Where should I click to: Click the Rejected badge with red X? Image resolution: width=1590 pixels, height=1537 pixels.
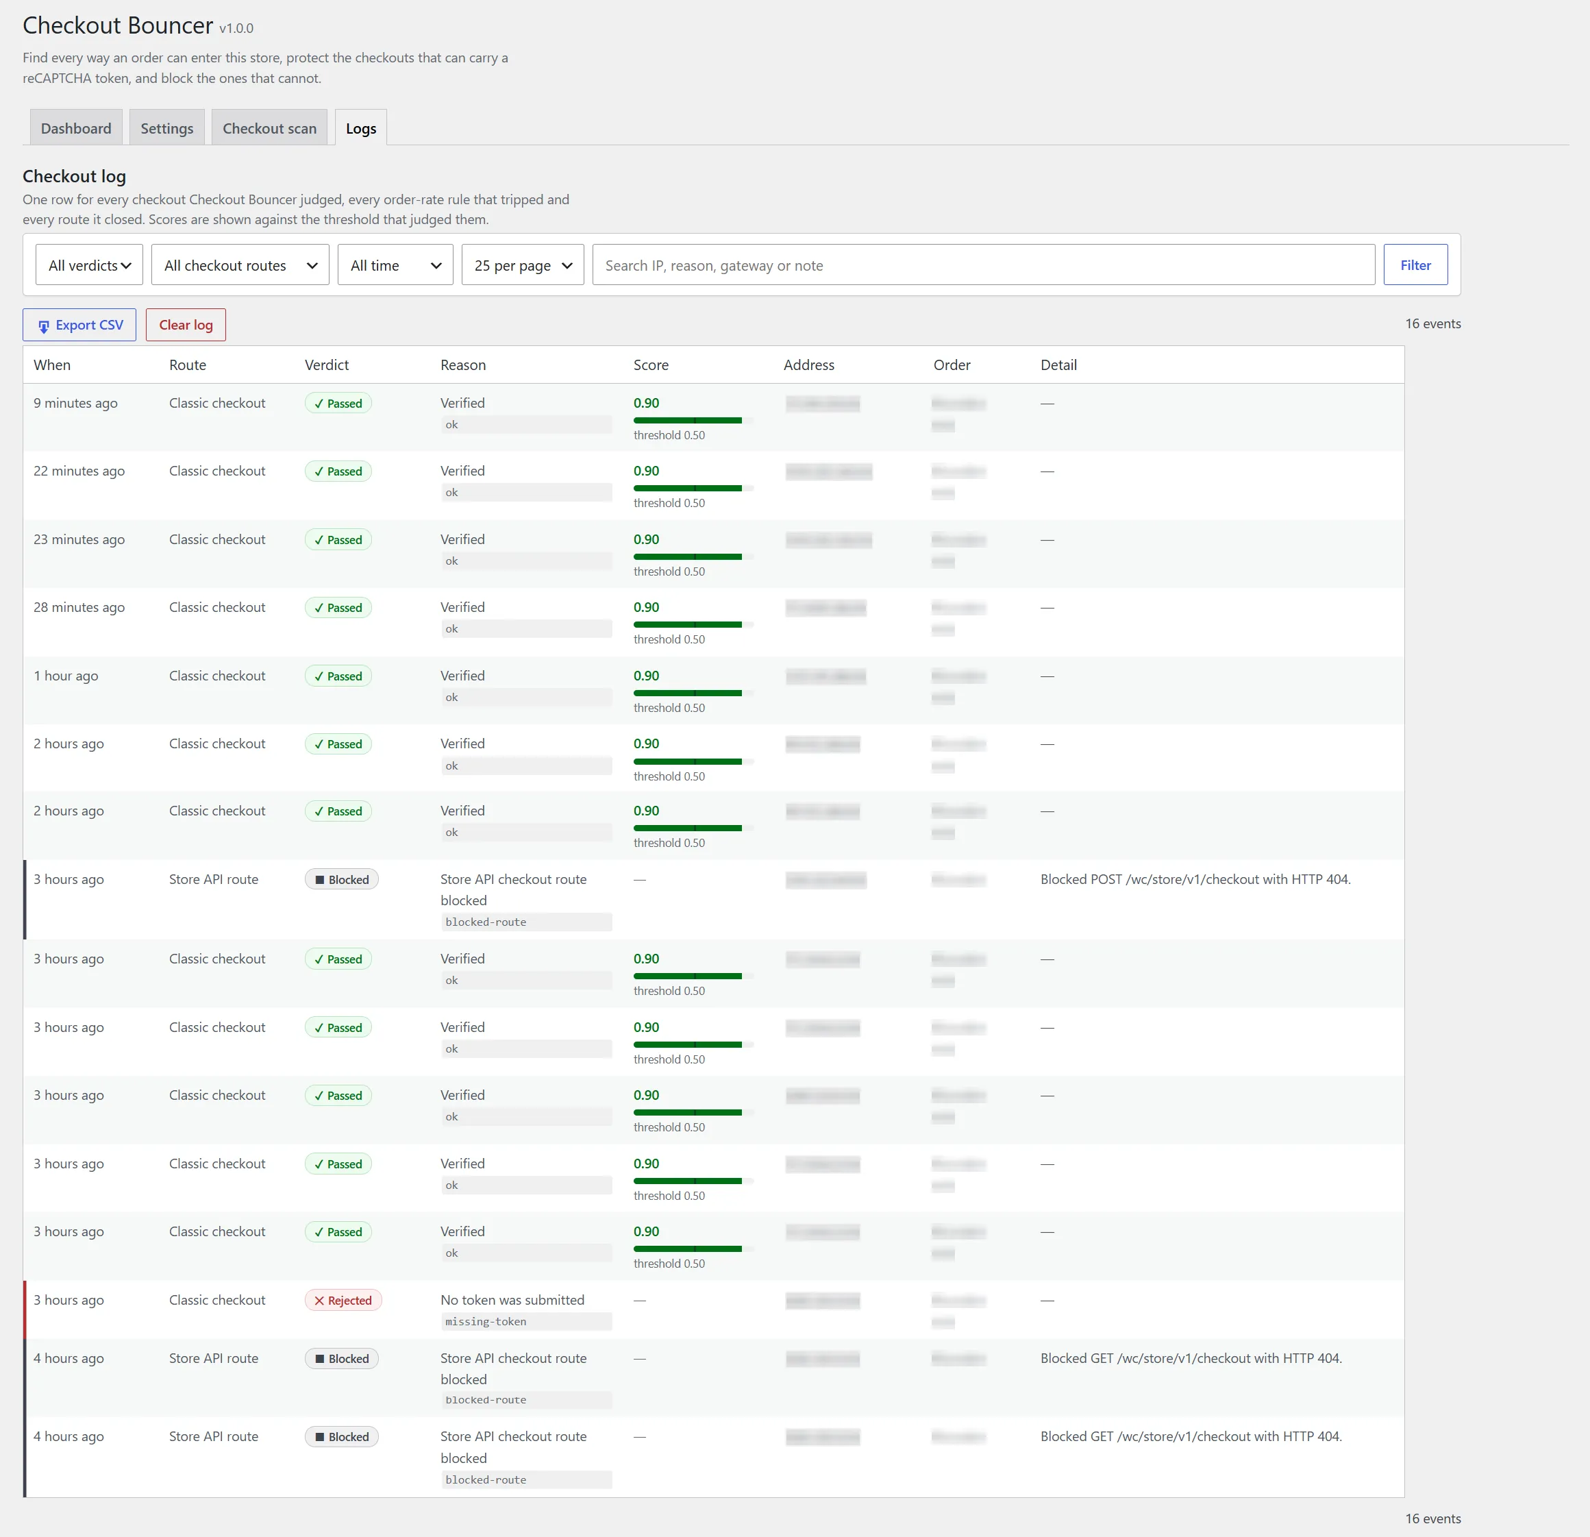pos(343,1300)
